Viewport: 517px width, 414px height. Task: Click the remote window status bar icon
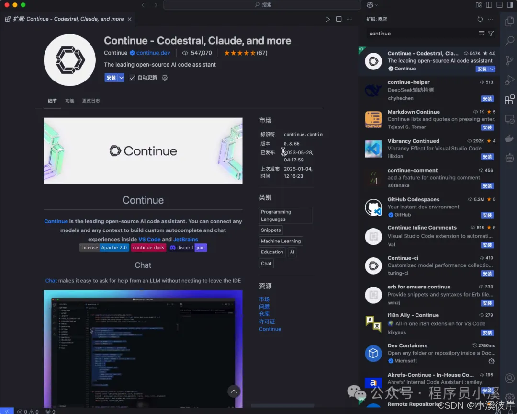(7, 411)
